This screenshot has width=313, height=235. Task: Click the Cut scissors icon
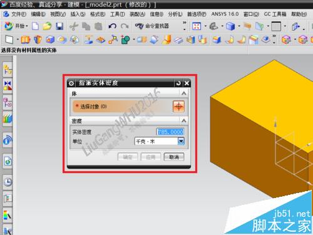73,26
